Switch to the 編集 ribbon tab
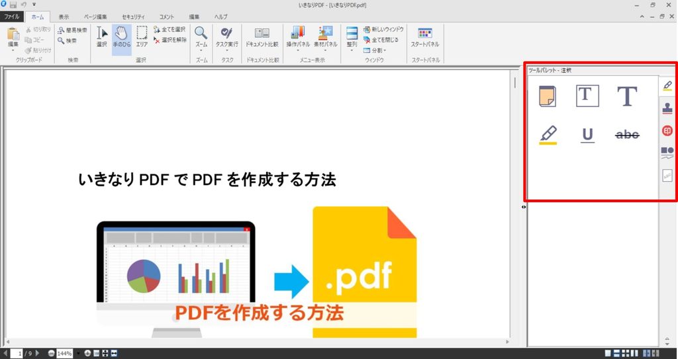678x359 pixels. coord(194,17)
